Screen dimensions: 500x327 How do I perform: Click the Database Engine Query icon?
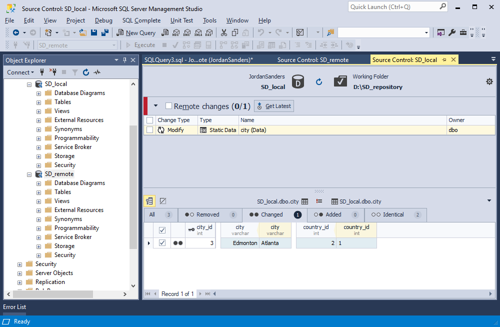coord(165,32)
